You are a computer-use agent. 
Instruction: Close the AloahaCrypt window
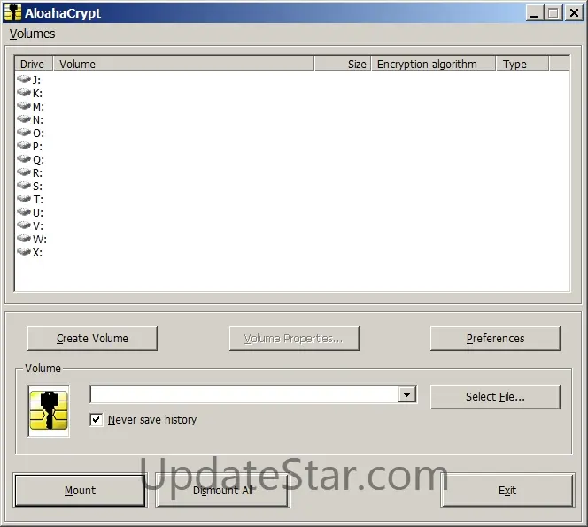coord(574,13)
